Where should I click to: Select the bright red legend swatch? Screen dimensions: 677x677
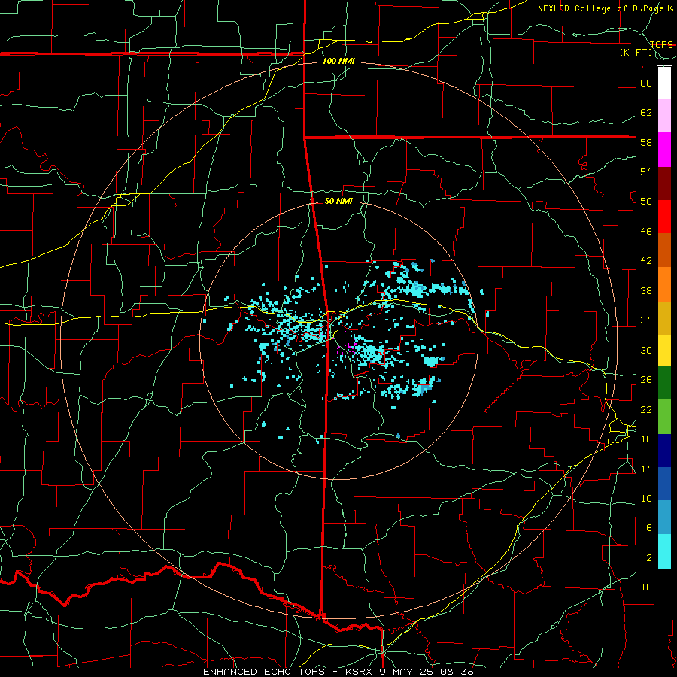click(x=664, y=217)
